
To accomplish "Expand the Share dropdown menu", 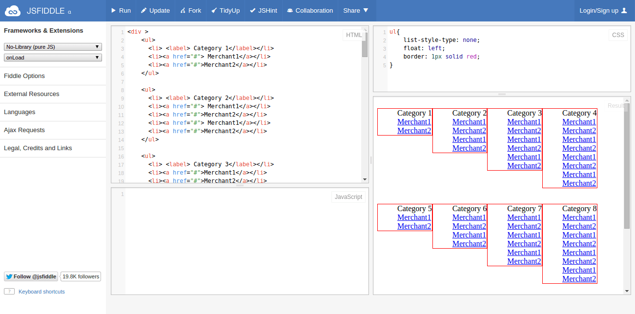I will (x=356, y=10).
